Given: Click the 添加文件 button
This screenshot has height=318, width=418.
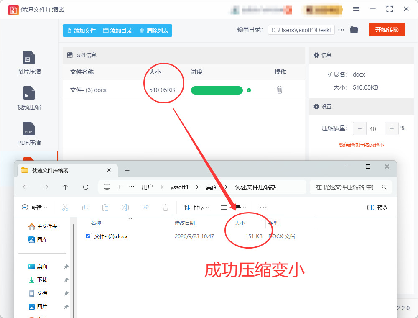Looking at the screenshot, I should coord(82,31).
